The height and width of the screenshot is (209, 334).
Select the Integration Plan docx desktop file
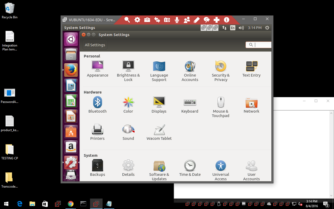point(10,41)
